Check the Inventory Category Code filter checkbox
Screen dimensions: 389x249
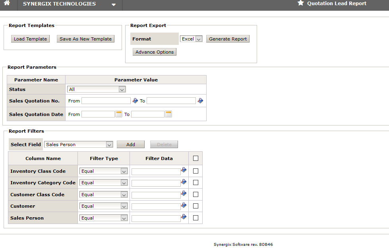pyautogui.click(x=195, y=182)
